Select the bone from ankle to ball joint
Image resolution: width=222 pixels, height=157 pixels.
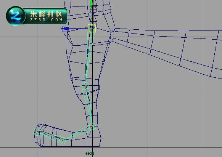pyautogui.click(x=77, y=134)
